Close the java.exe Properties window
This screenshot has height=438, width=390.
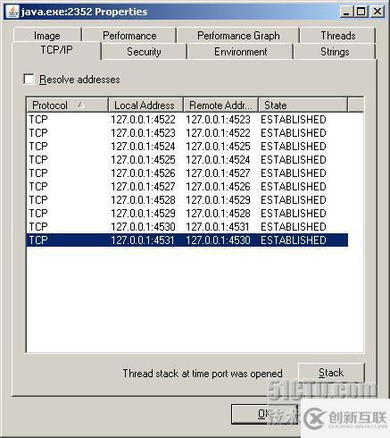click(x=377, y=12)
